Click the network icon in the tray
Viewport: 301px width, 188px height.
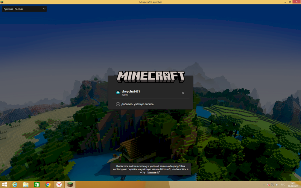272,185
